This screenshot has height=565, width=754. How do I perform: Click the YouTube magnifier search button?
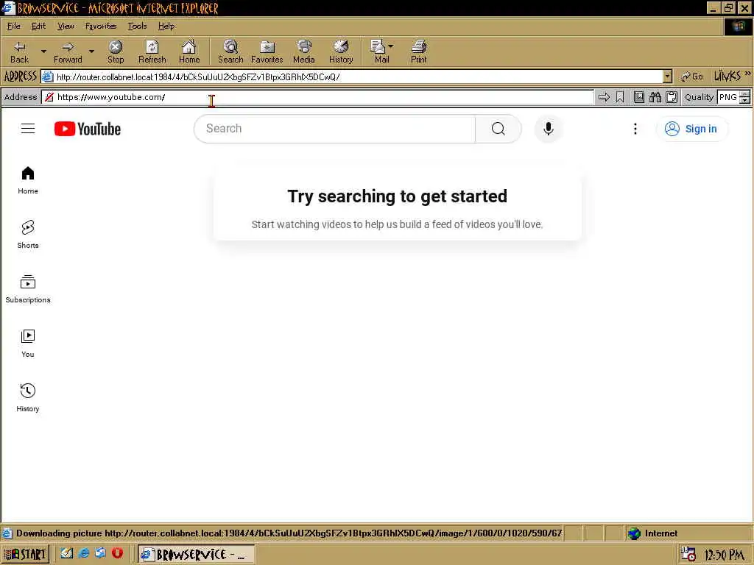[498, 128]
